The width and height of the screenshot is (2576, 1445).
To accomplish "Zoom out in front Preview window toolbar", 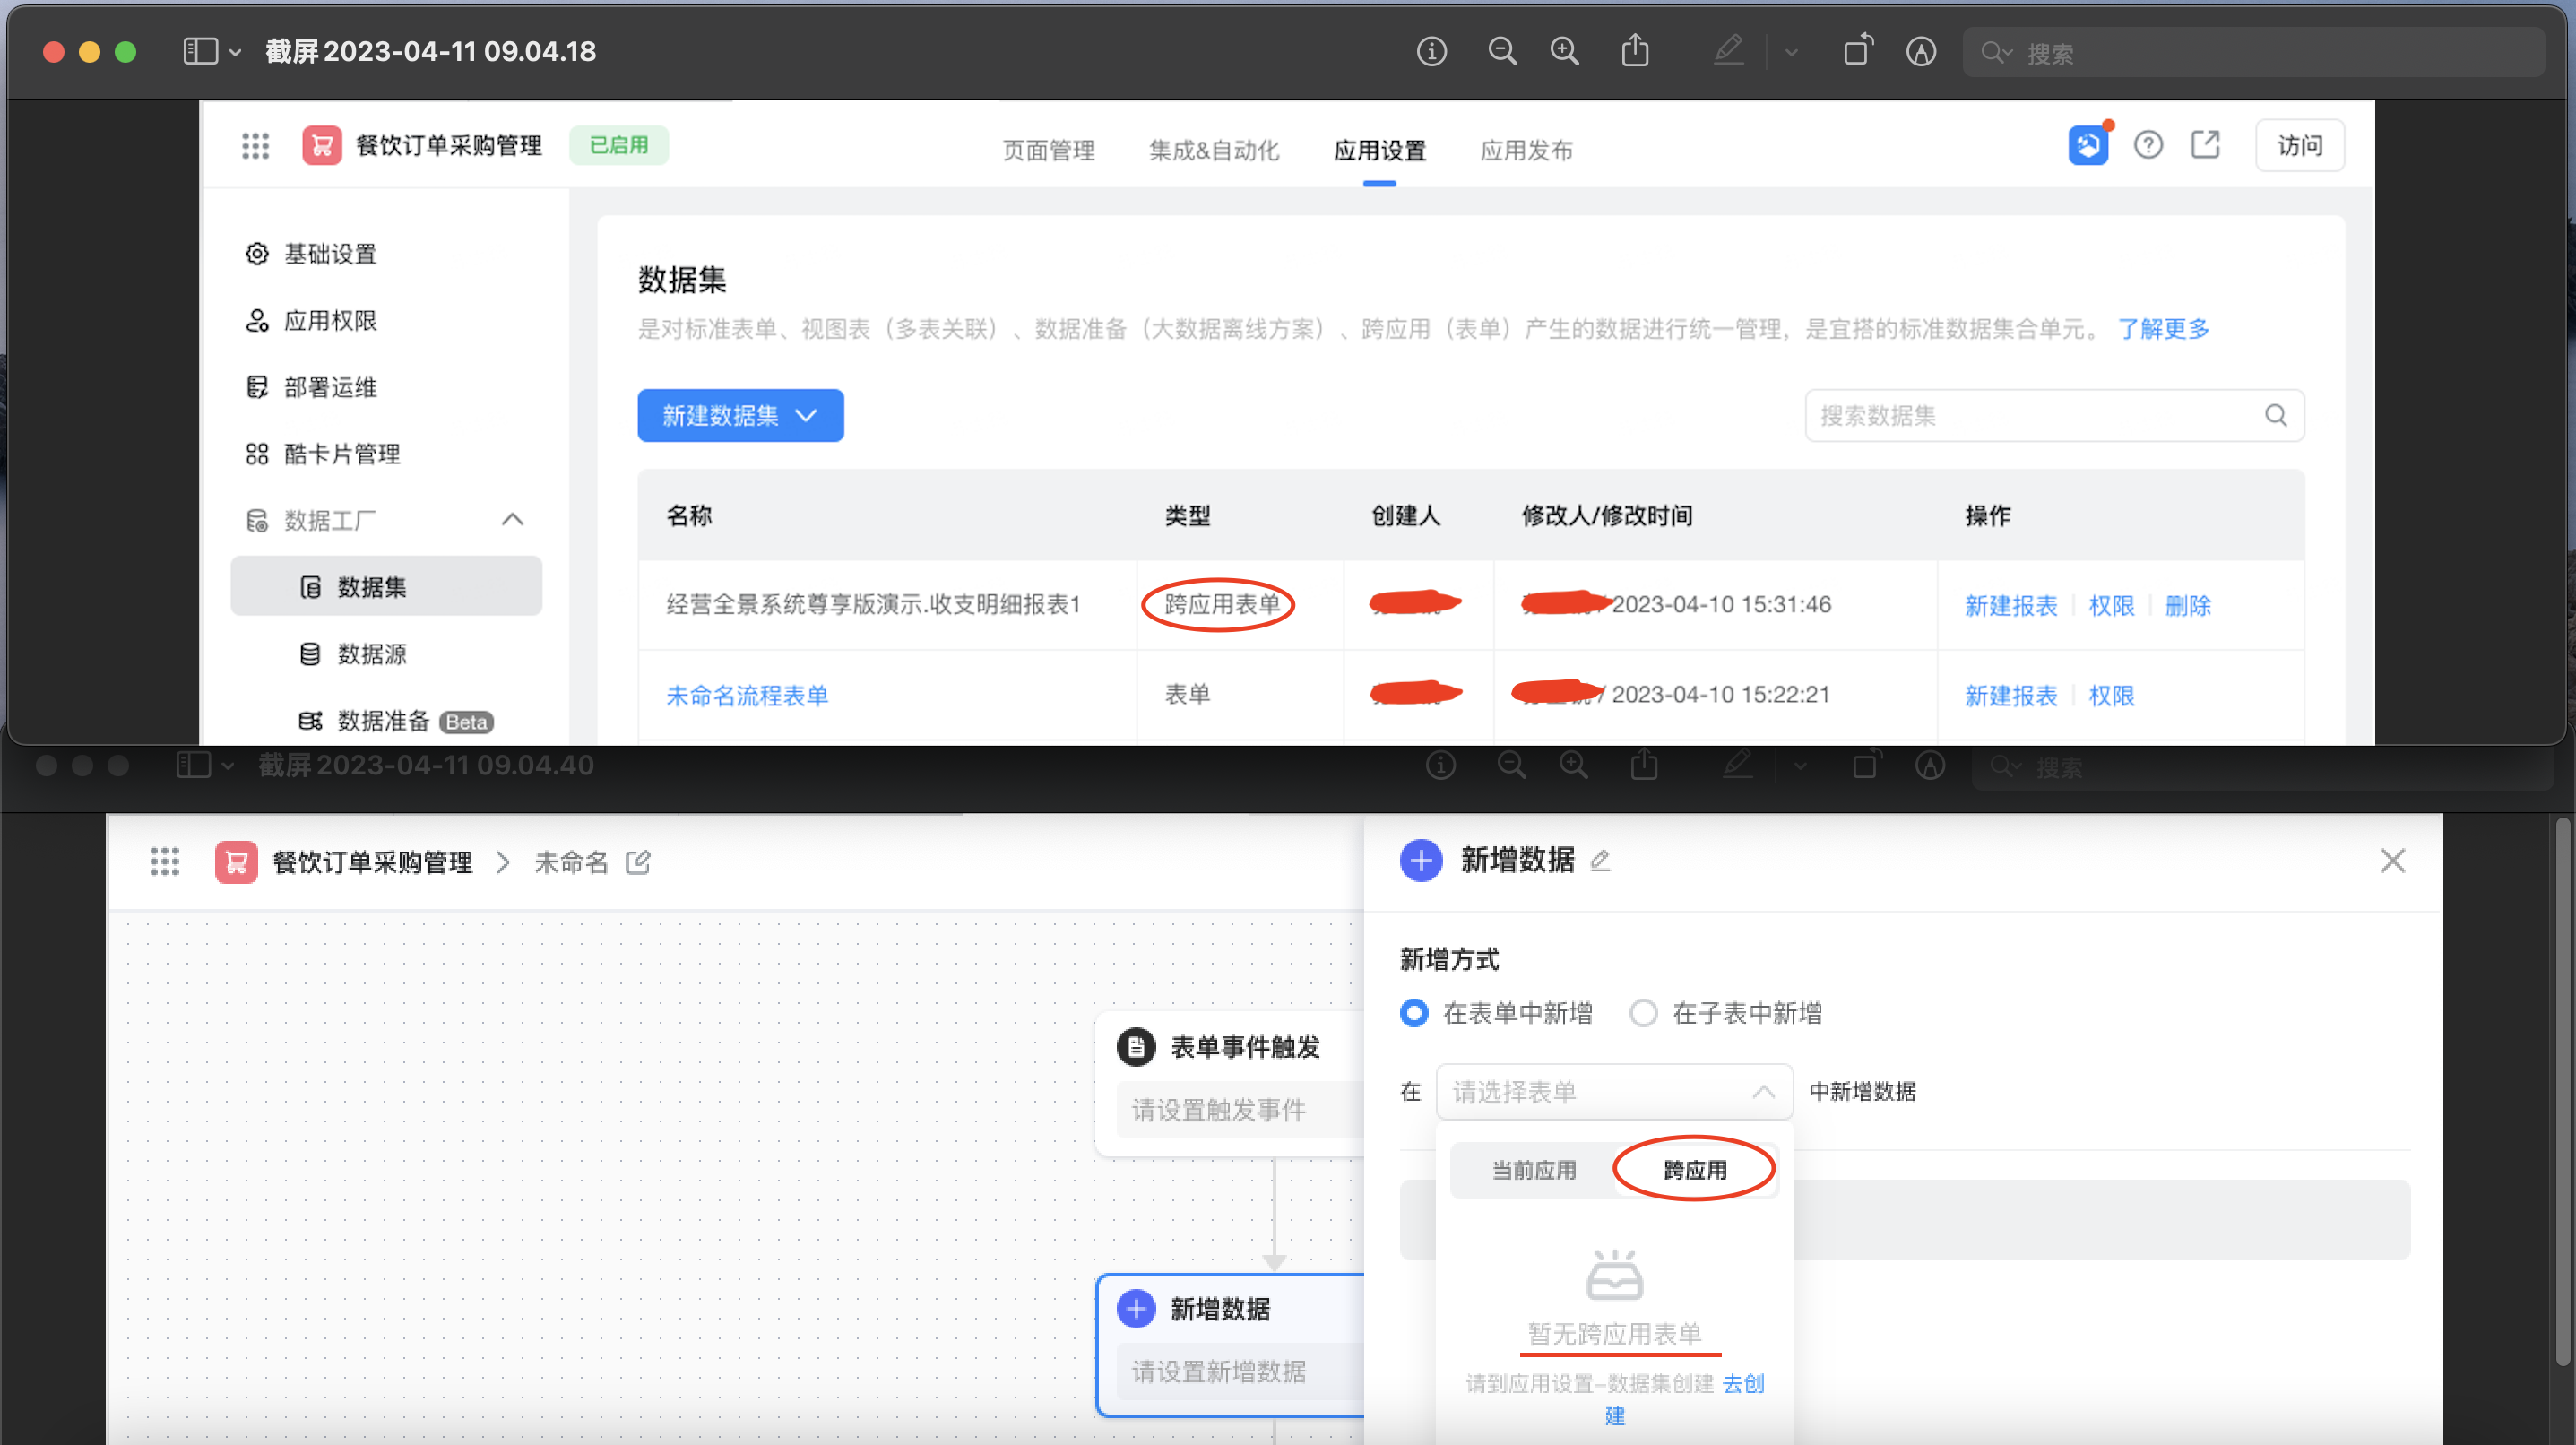I will 1502,51.
